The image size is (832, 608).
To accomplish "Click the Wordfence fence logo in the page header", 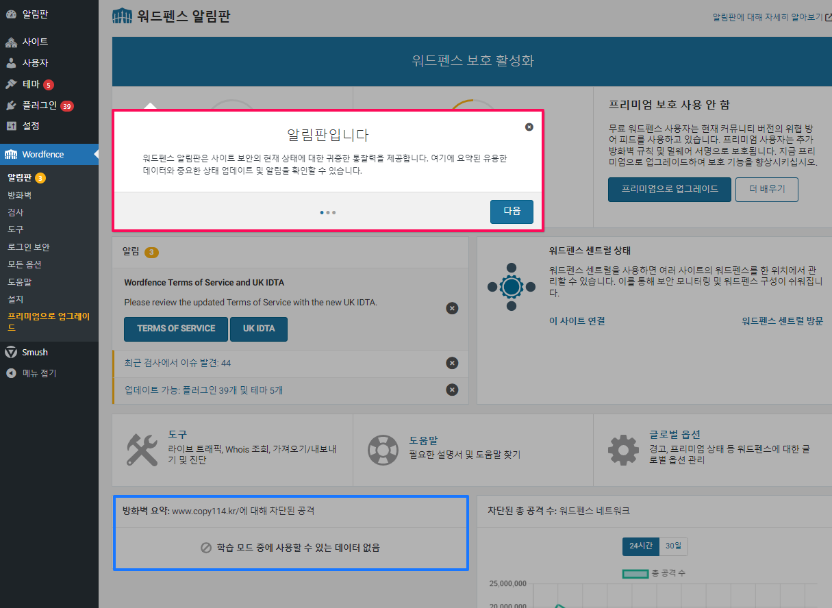I will (x=123, y=16).
